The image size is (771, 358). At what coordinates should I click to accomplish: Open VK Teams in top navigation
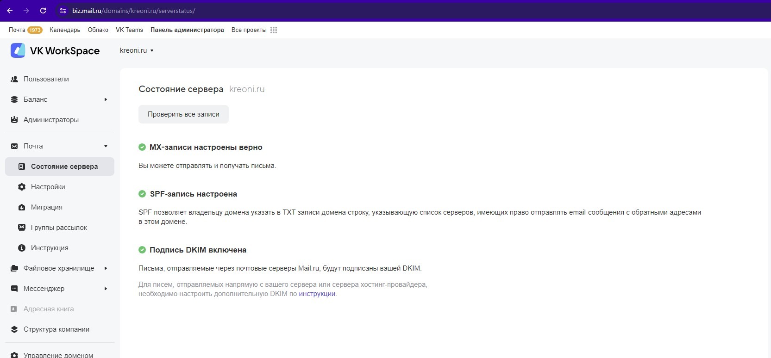[129, 30]
